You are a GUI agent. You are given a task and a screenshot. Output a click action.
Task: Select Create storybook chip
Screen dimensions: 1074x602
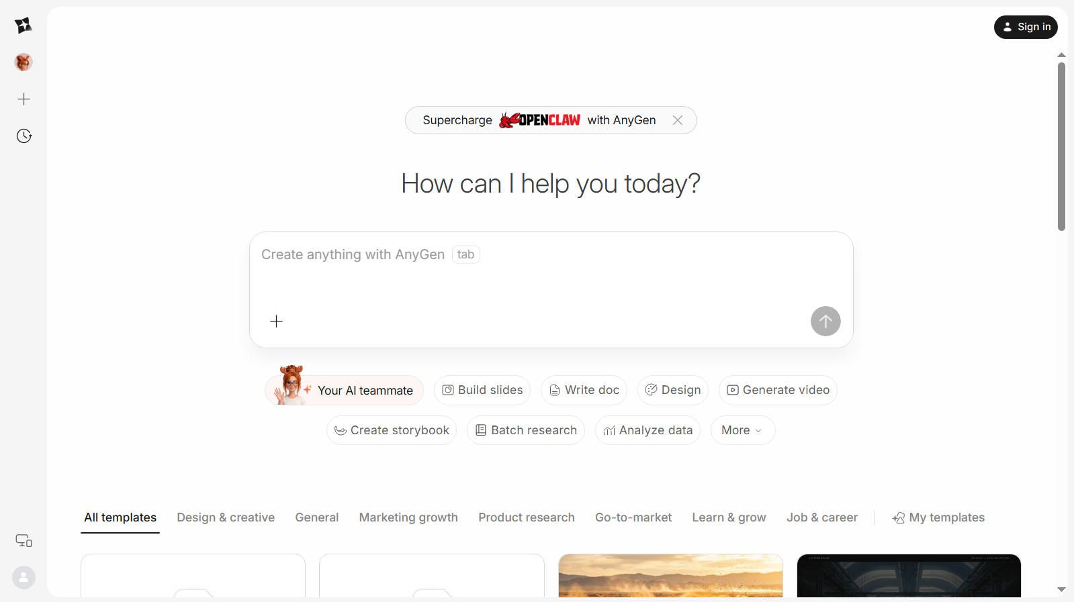[392, 430]
